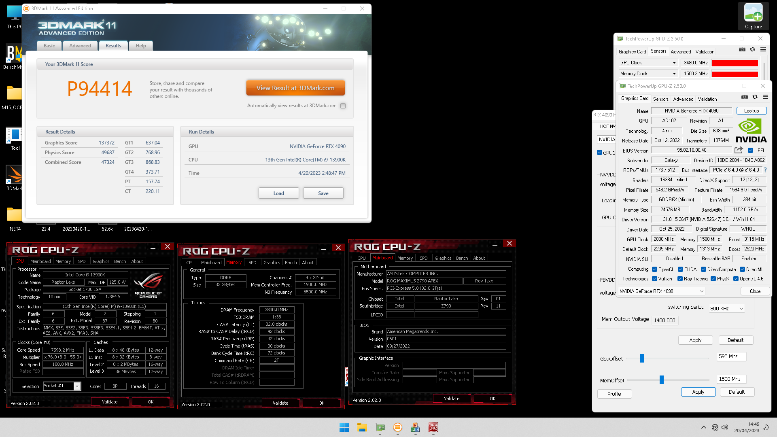Click the orange 3DMark taskbar icon
This screenshot has width=777, height=437.
click(398, 427)
